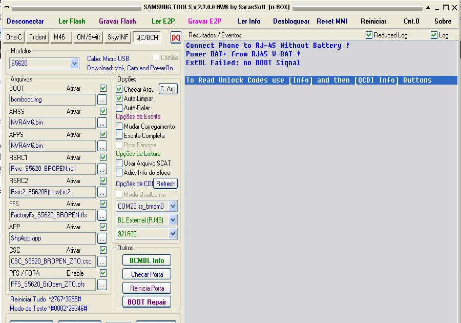Open the 921600 baud rate dropdown
The height and width of the screenshot is (323, 461).
tap(173, 234)
